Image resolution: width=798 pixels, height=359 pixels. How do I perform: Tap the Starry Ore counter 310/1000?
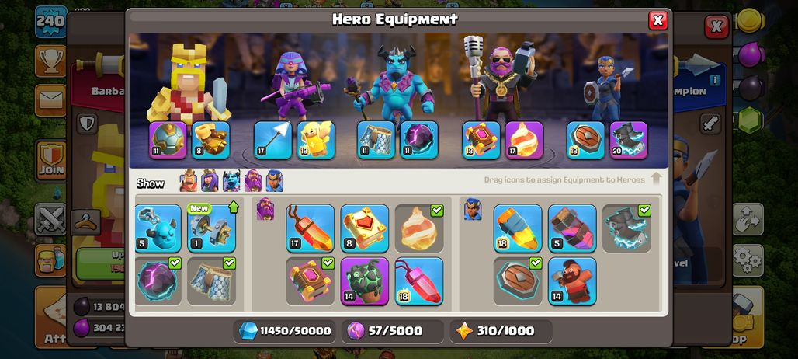(x=501, y=331)
